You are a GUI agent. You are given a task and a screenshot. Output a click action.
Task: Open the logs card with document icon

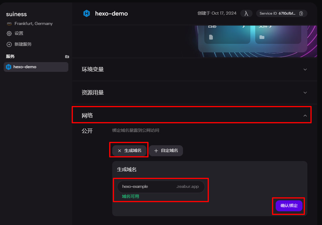[x=227, y=34]
